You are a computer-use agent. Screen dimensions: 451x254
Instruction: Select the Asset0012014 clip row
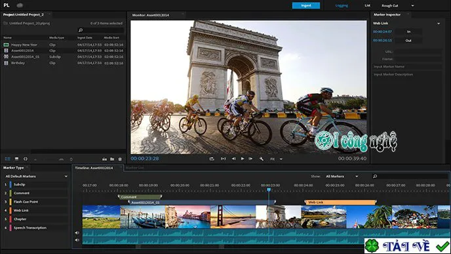click(64, 51)
